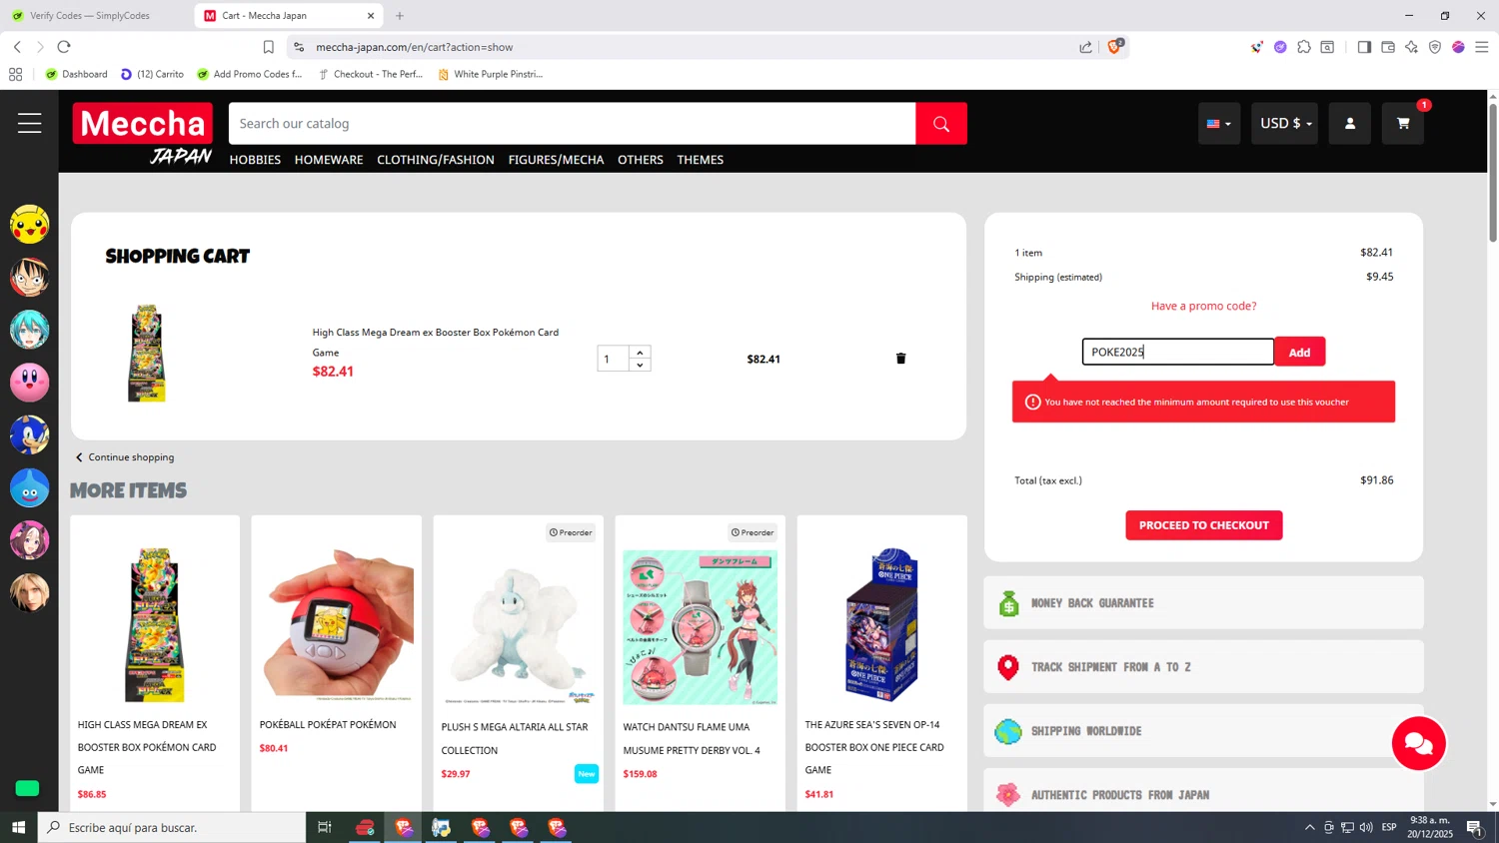Open the Brave wallet icon
Viewport: 1499px width, 843px height.
coord(1388,47)
